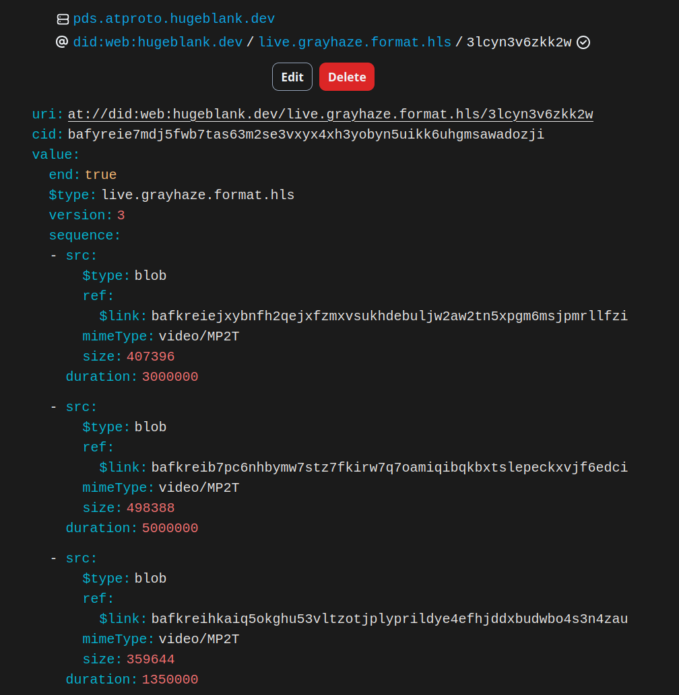Screen dimensions: 679x695
Task: Click the duration value 5000000
Action: [170, 528]
